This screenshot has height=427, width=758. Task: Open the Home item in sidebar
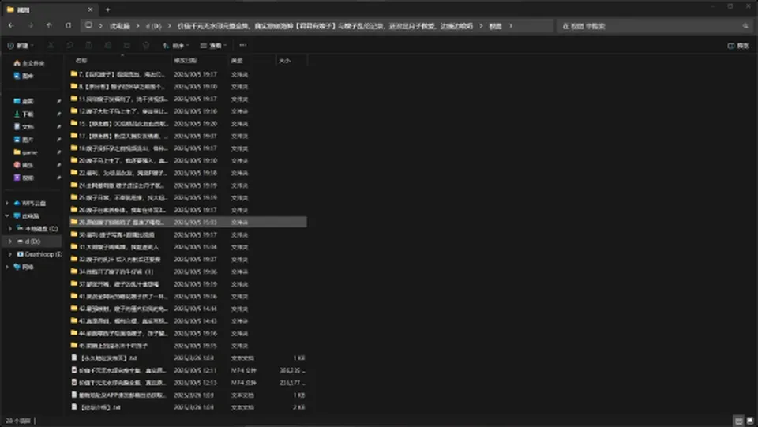pyautogui.click(x=29, y=63)
